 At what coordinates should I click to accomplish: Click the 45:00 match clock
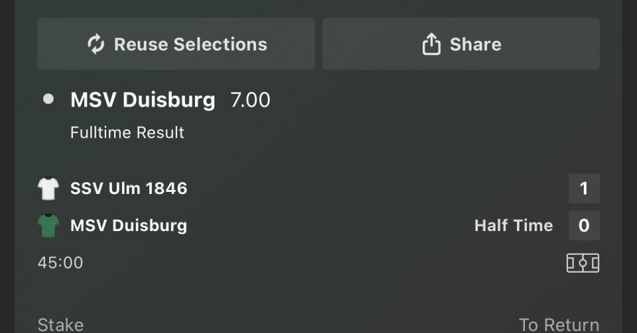point(60,263)
